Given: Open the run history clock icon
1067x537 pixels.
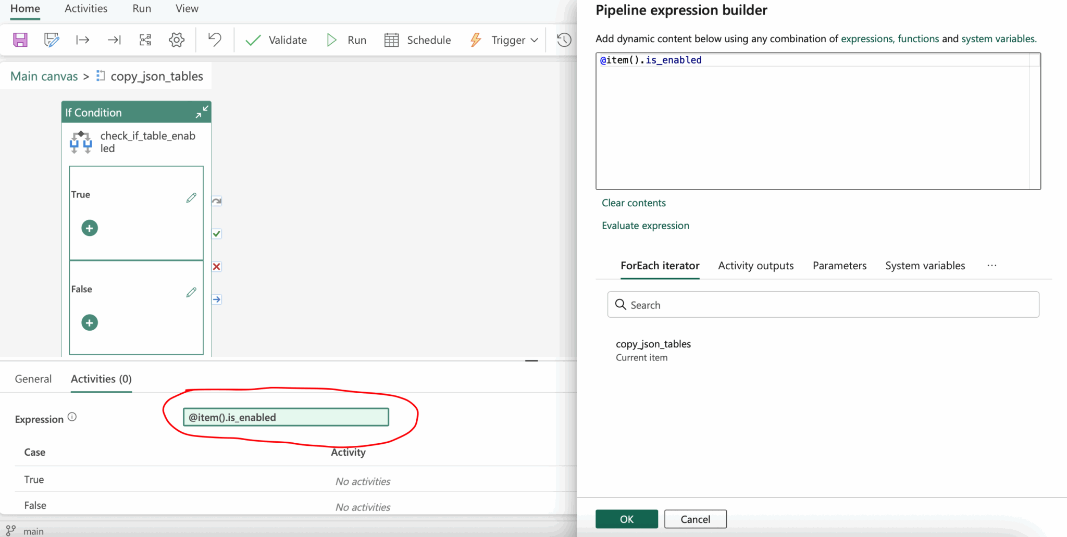Looking at the screenshot, I should click(564, 40).
